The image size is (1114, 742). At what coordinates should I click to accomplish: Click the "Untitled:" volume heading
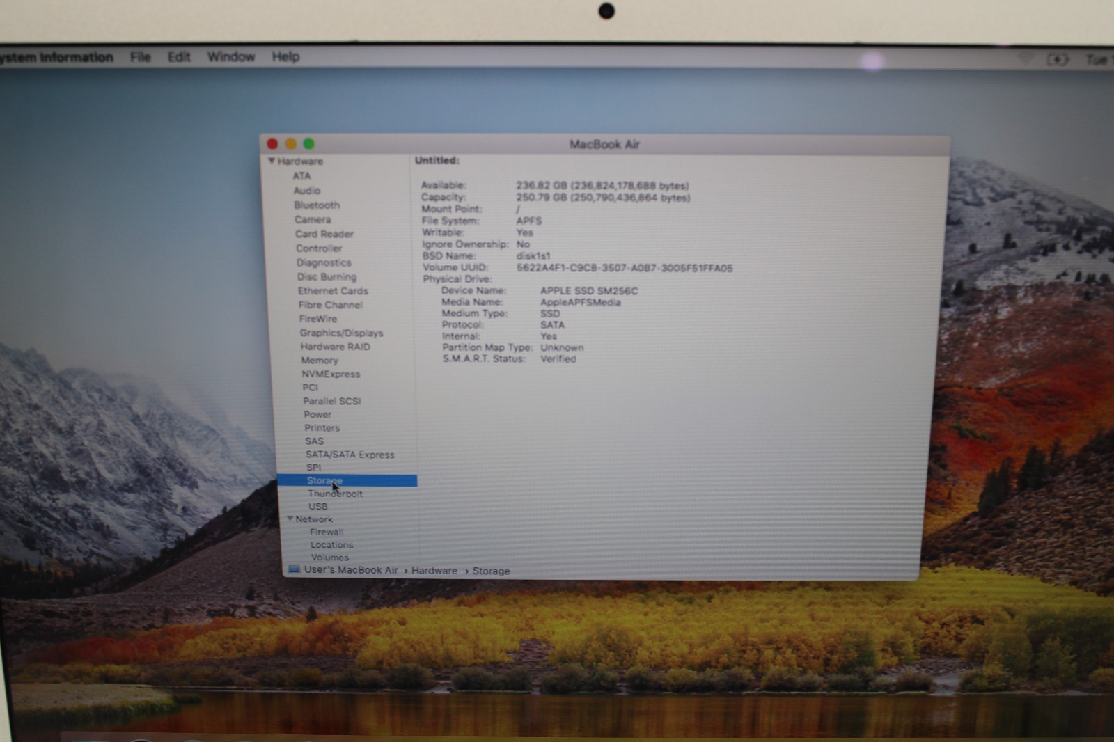[437, 161]
